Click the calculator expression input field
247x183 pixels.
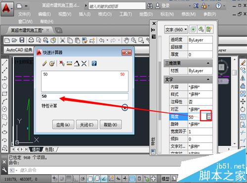84,96
